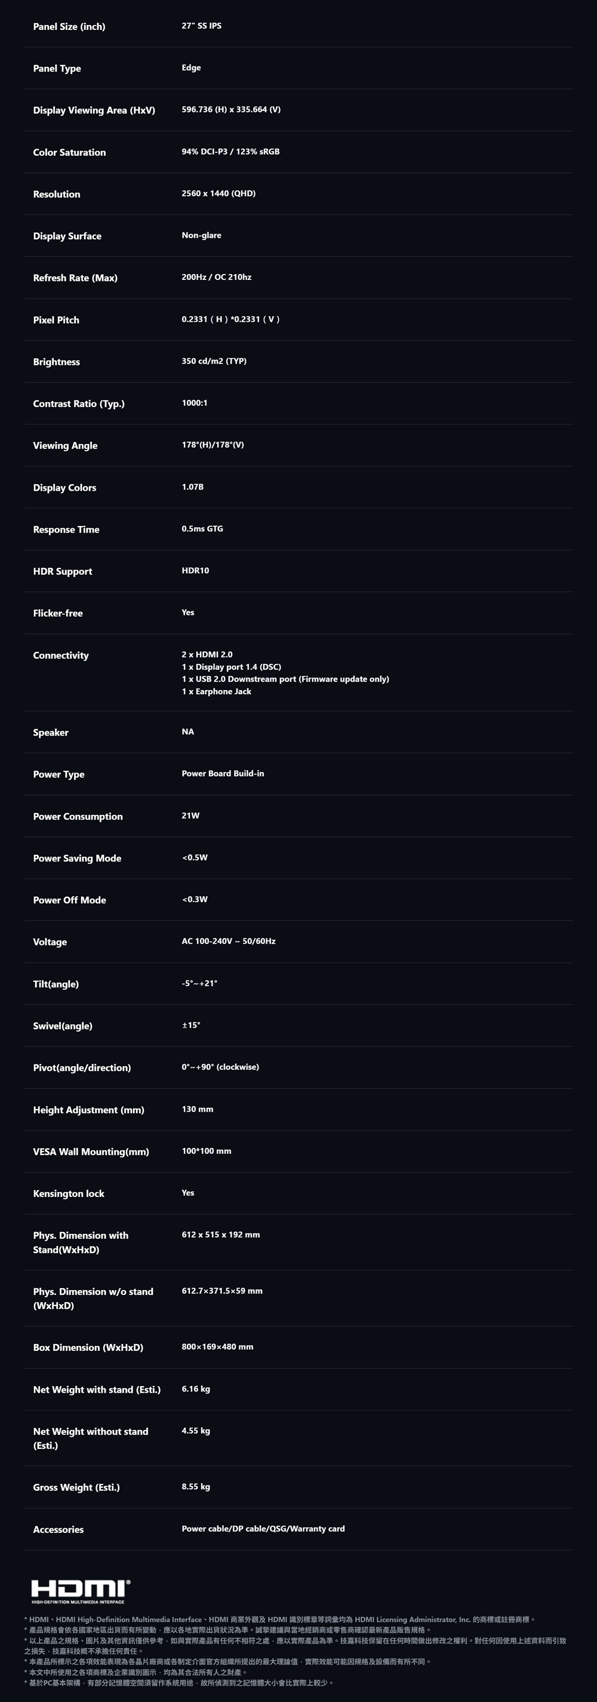
Task: Select the Panel Size (inch) label
Action: tap(69, 26)
